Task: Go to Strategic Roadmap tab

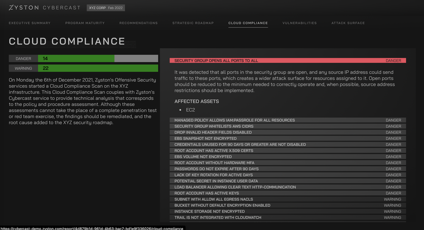Action: (193, 23)
